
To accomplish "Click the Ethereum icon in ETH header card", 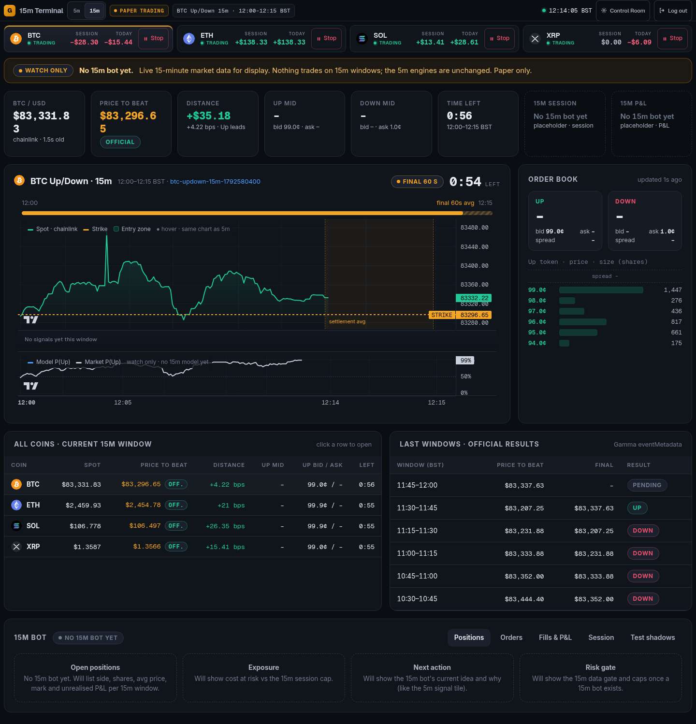I will pos(189,39).
